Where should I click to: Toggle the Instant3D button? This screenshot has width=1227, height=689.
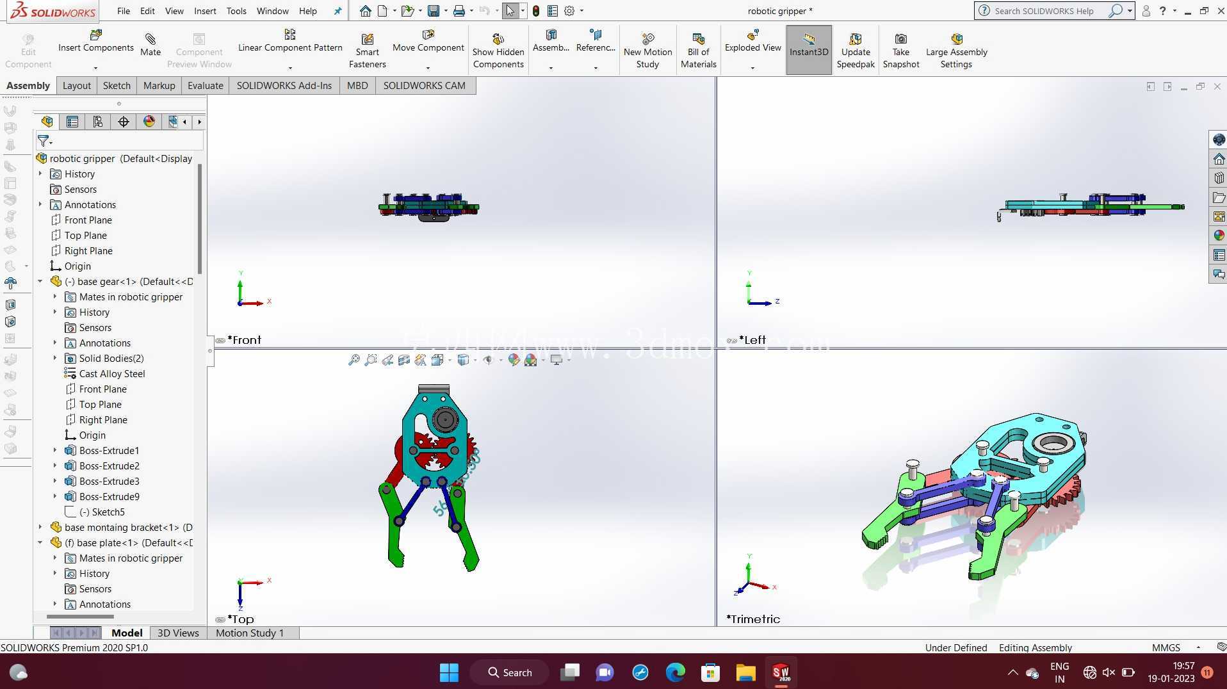pos(809,50)
